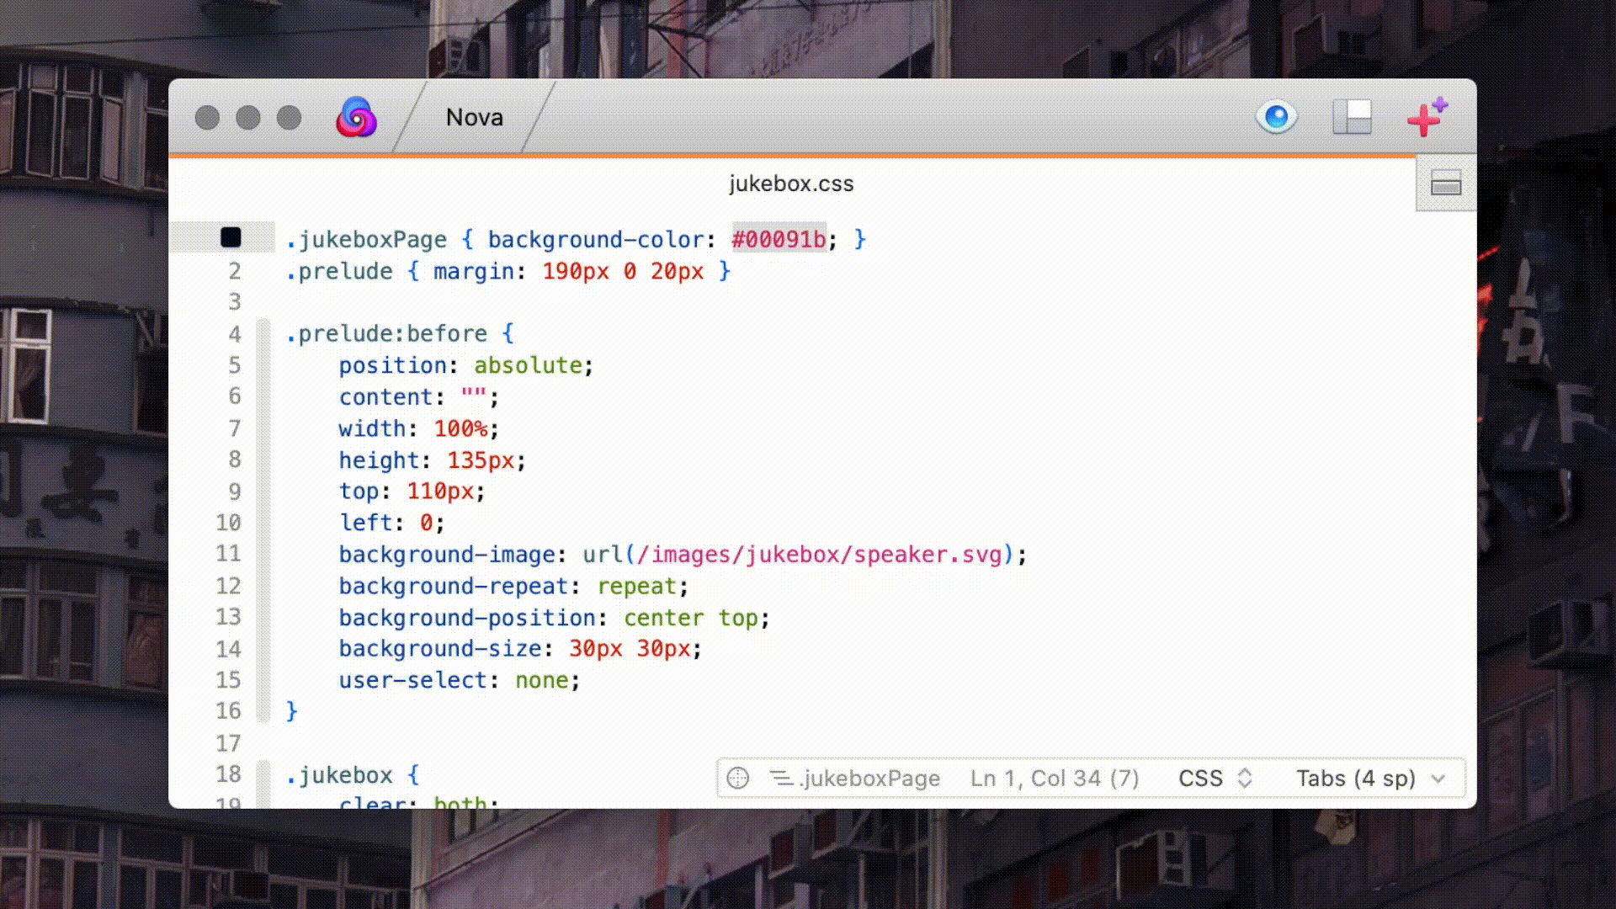Collapse the .prelude:before fold bar in the gutter
1616x909 pixels.
(263, 522)
